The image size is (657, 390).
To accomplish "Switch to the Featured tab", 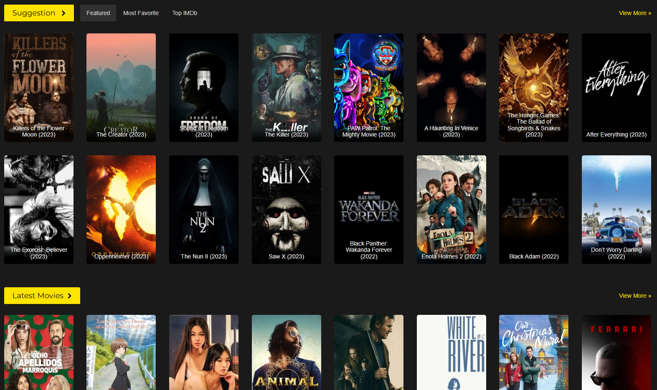I will (98, 13).
